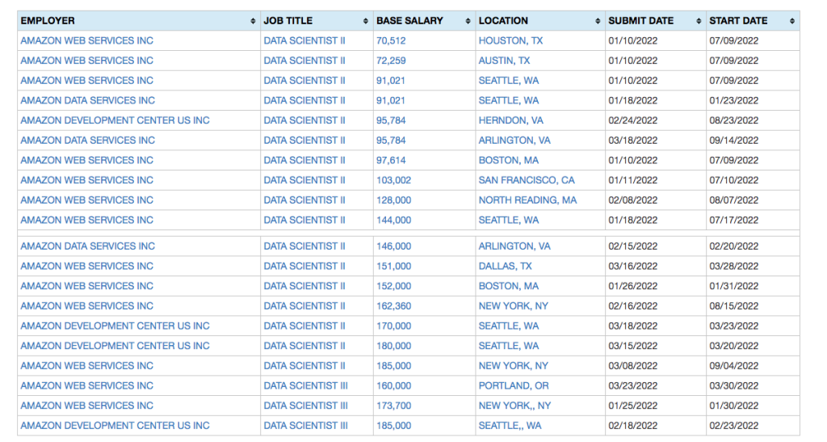Click Job Title sort arrows icon
Viewport: 827px width, 442px height.
[366, 21]
